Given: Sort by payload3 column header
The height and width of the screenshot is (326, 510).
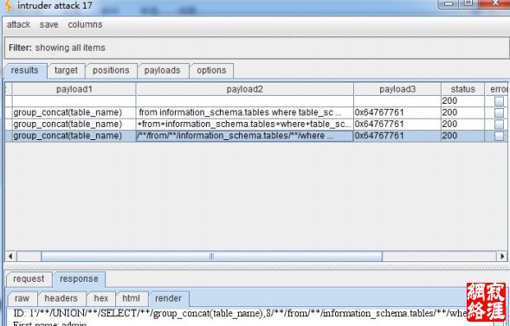Looking at the screenshot, I should click(397, 89).
